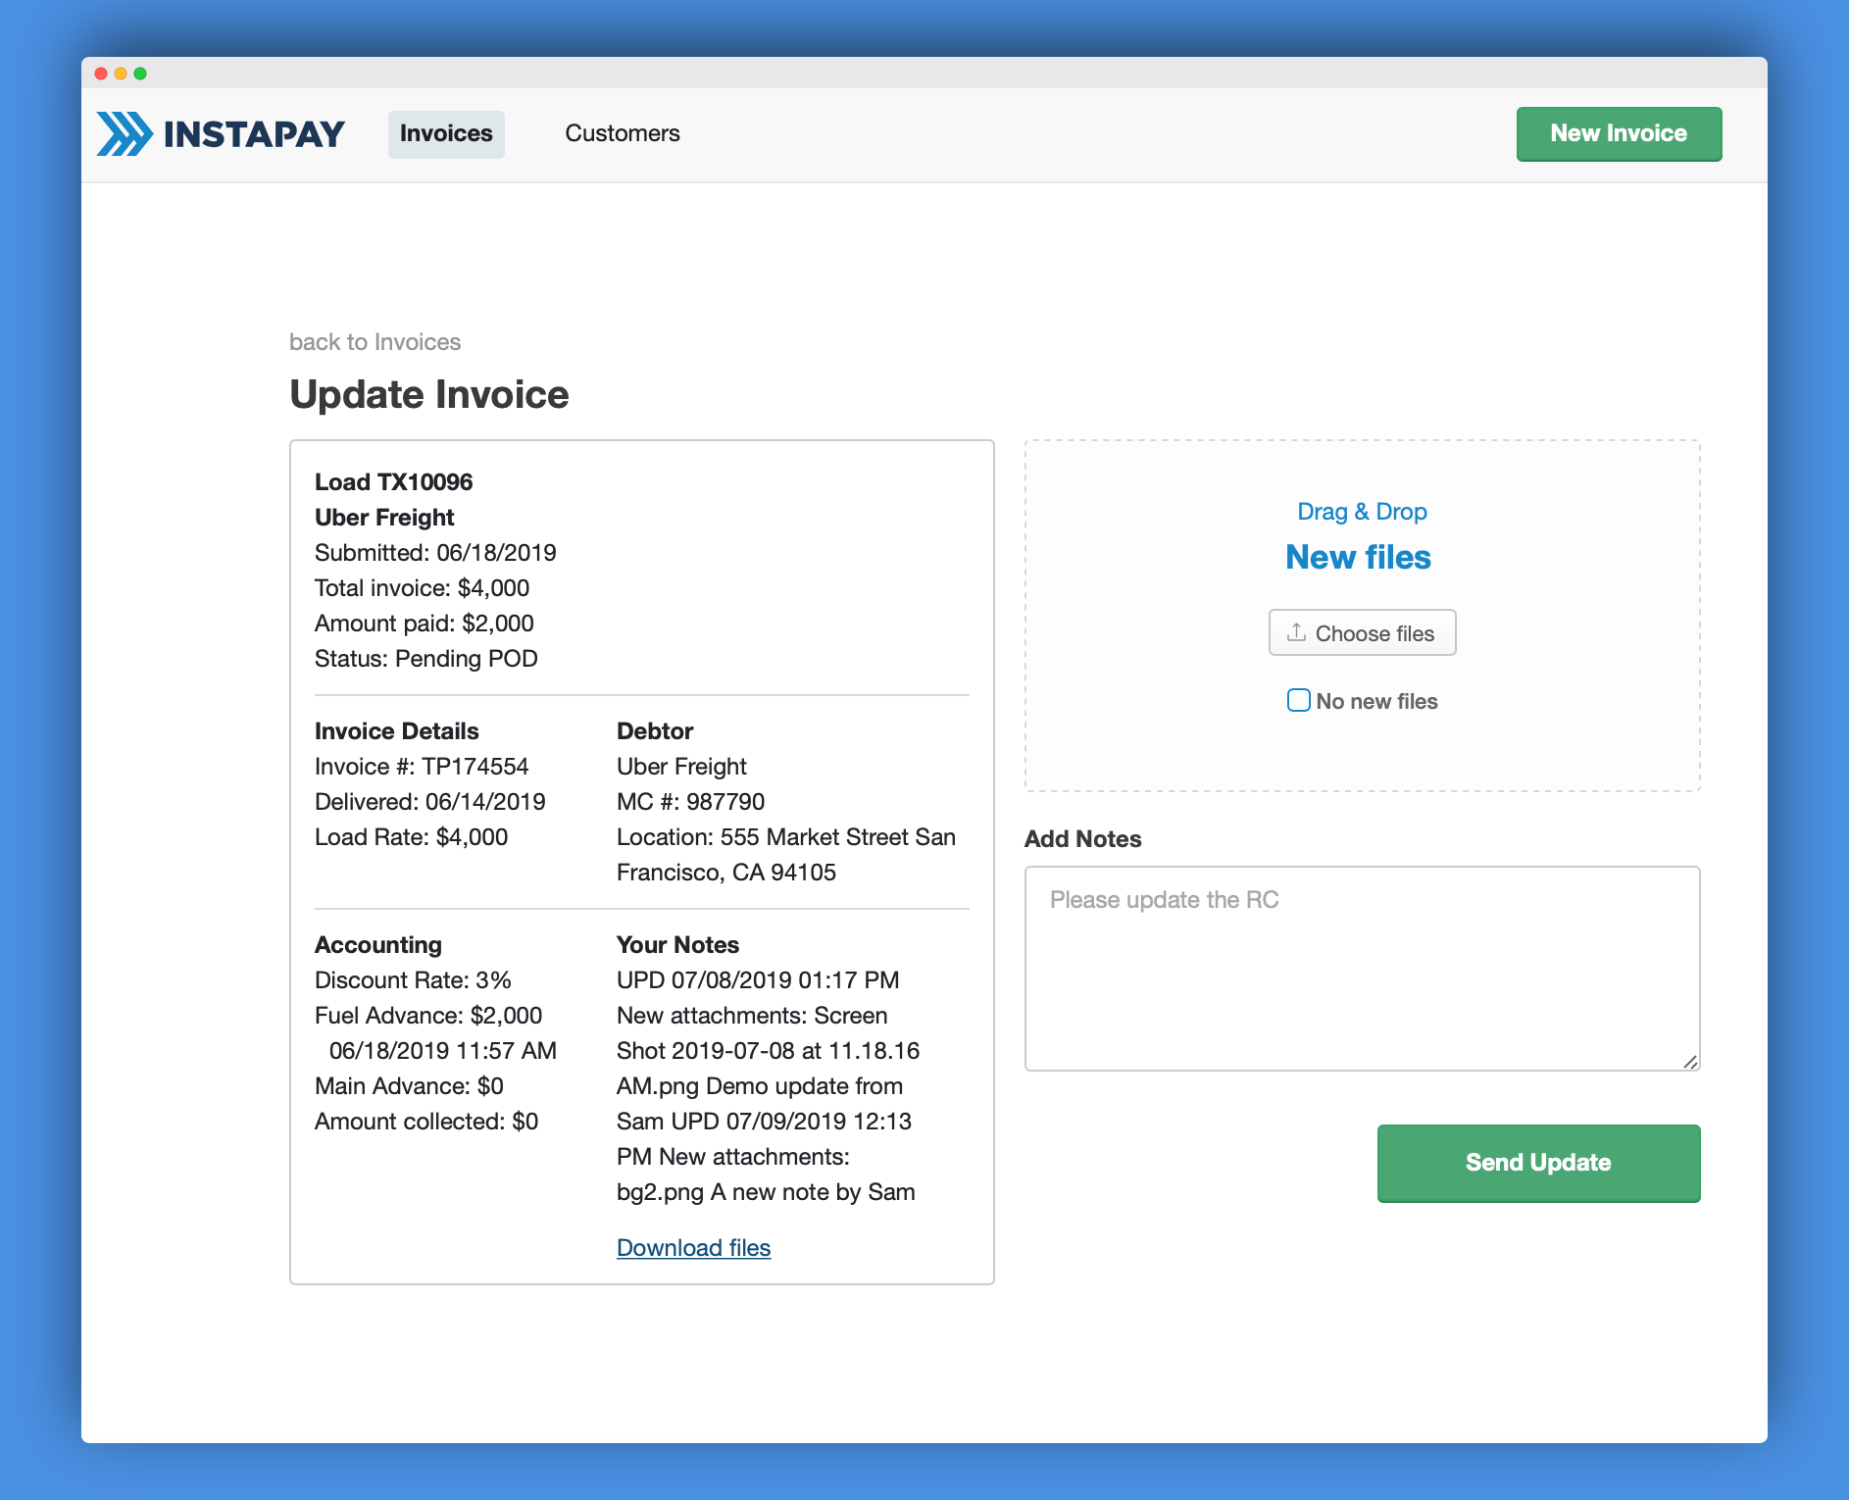This screenshot has width=1849, height=1500.
Task: Open the Invoices tab
Action: 446,133
